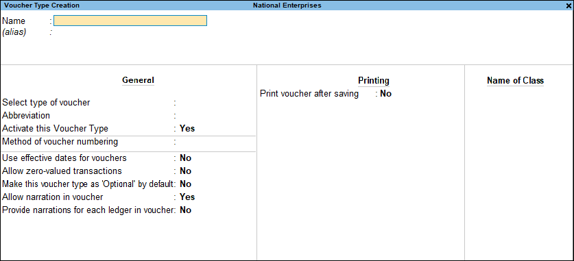Click the 'Printing' section heading
The image size is (574, 261).
[x=373, y=80]
